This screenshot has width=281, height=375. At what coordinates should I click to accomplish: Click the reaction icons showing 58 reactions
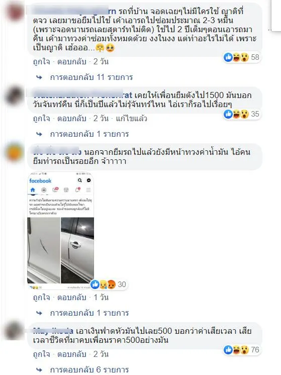[x=236, y=57]
